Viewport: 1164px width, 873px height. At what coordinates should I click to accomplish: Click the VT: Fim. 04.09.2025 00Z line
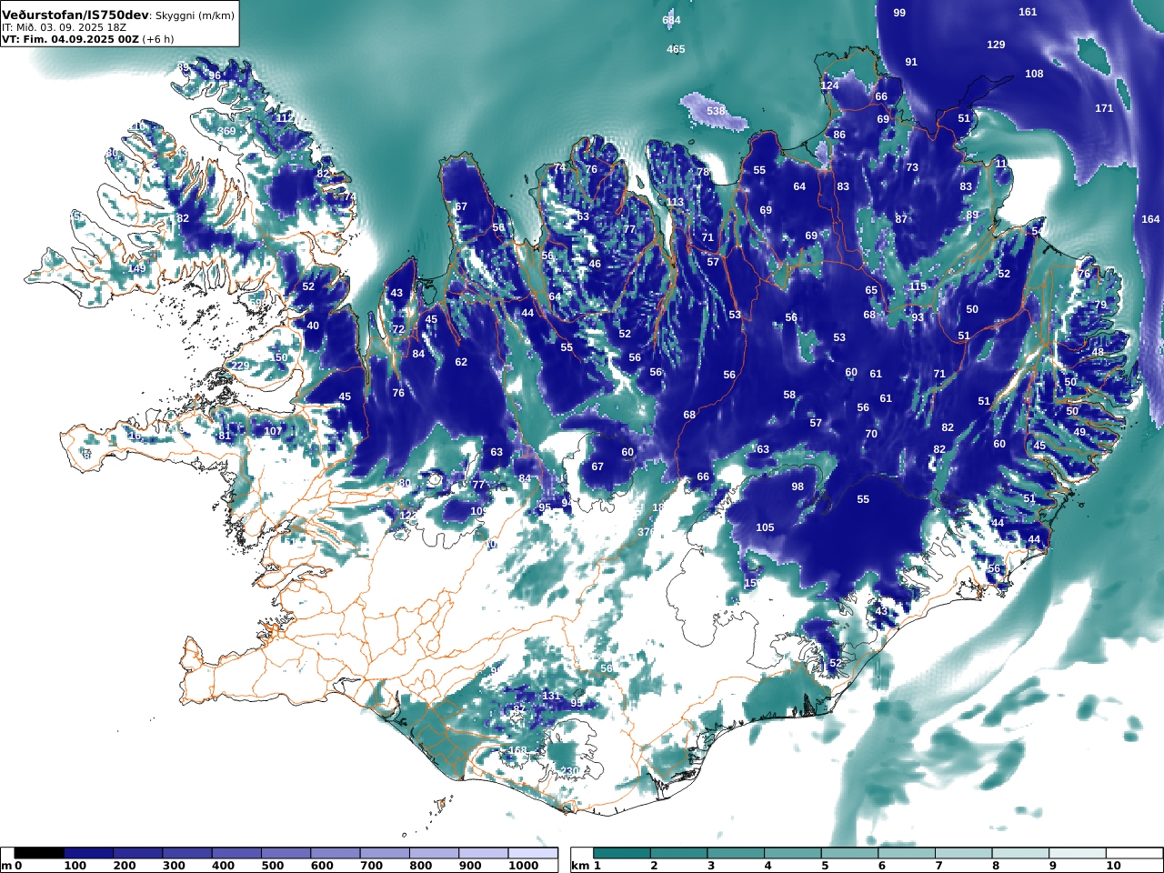point(68,39)
